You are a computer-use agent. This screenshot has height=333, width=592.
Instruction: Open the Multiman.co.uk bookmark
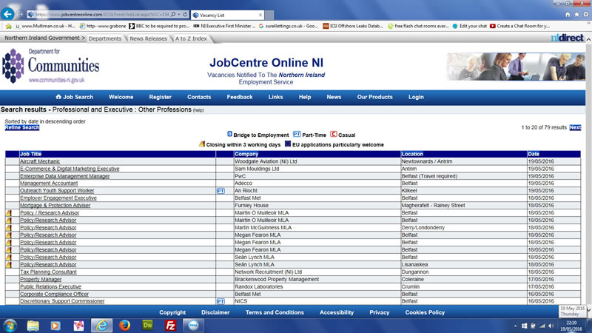(x=45, y=26)
